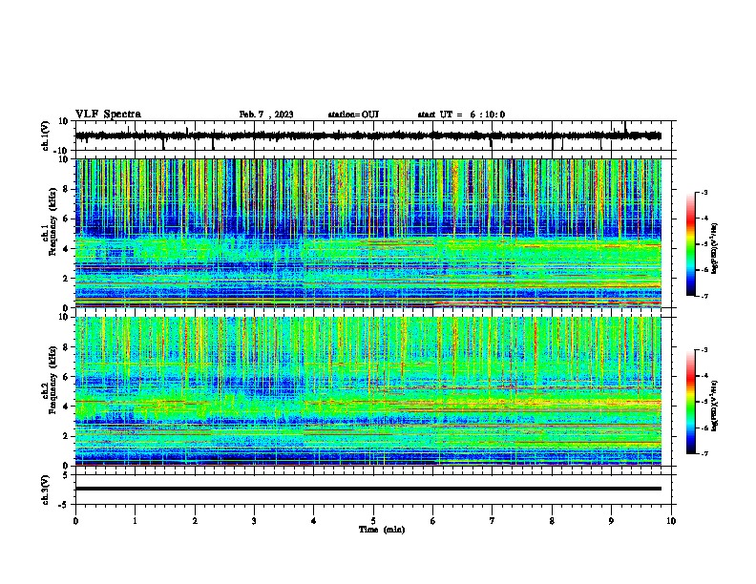The image size is (756, 584).
Task: Click the "start UT = 6:10:0" header text
Action: point(461,115)
